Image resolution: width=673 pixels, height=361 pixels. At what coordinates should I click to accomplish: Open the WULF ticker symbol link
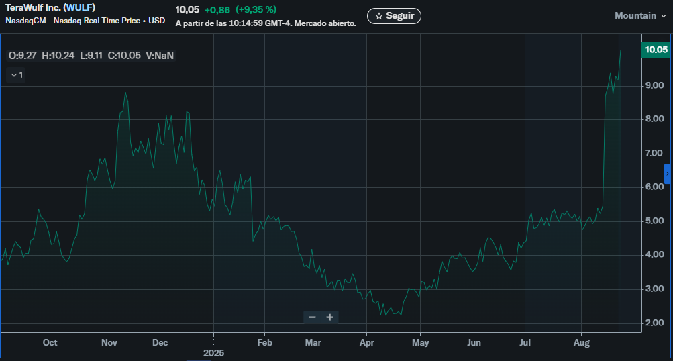(x=79, y=8)
